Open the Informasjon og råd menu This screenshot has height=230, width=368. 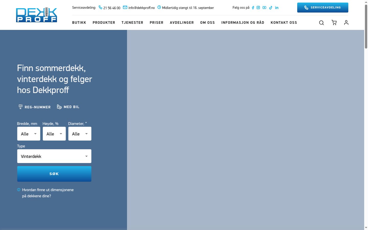tap(243, 22)
